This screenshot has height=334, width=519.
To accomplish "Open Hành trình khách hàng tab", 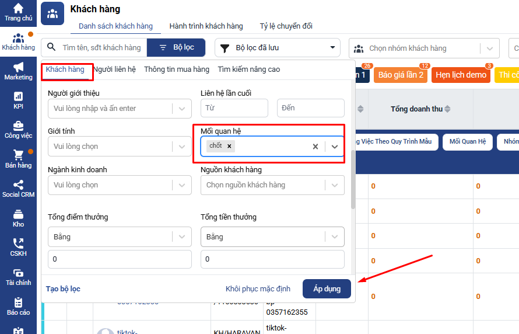I will click(x=206, y=26).
